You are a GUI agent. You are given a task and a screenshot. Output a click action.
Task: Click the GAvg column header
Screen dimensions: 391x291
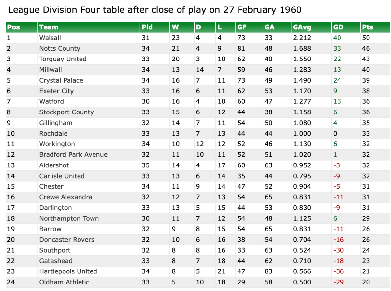click(x=299, y=27)
